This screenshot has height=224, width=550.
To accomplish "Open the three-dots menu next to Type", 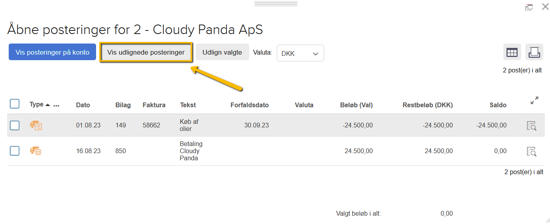I will click(x=56, y=105).
